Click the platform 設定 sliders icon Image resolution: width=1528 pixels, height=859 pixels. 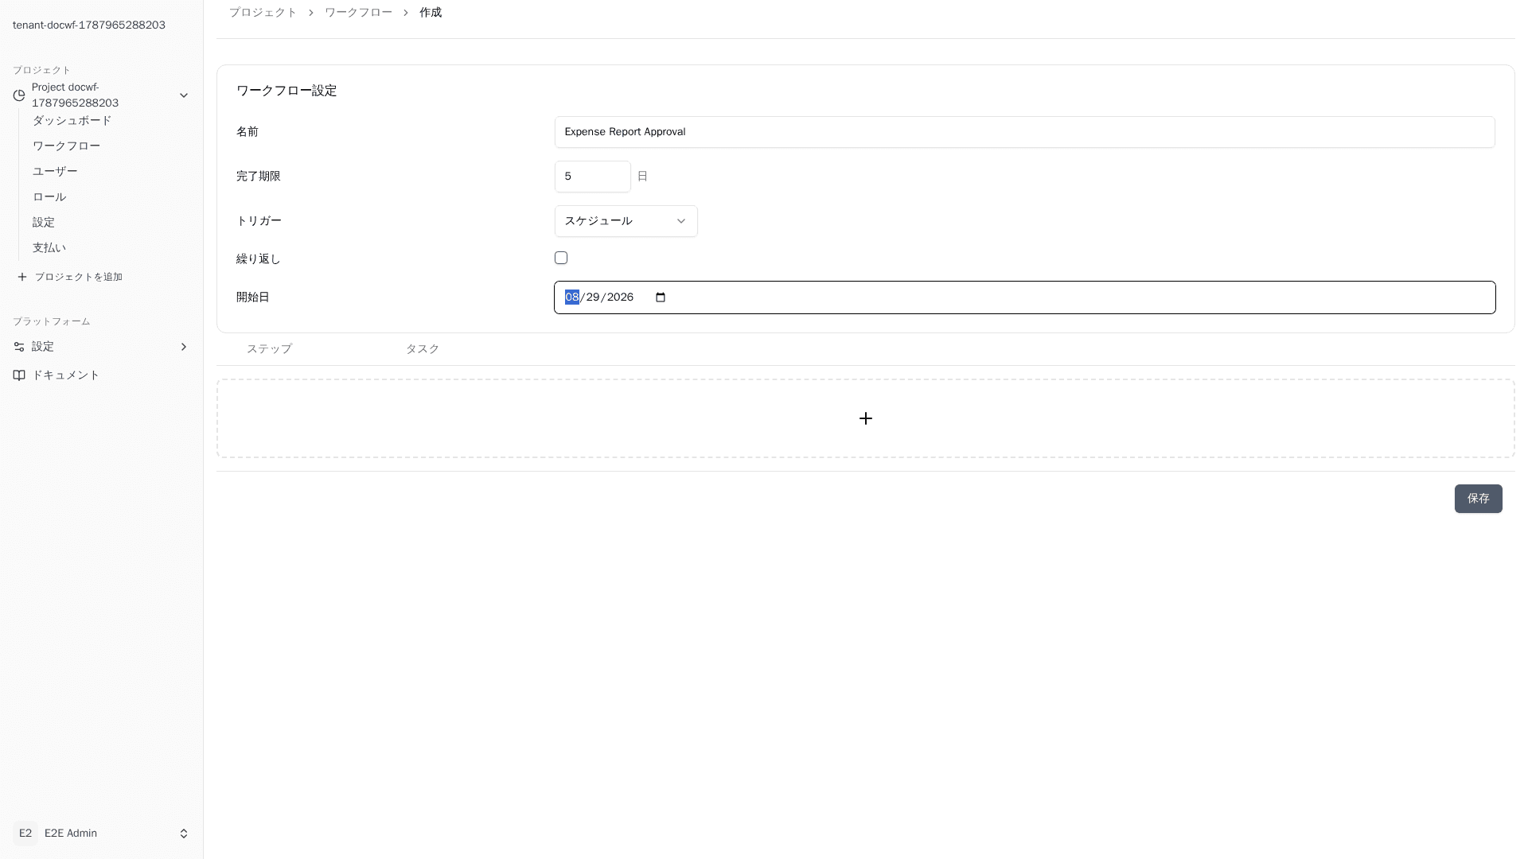(x=19, y=347)
